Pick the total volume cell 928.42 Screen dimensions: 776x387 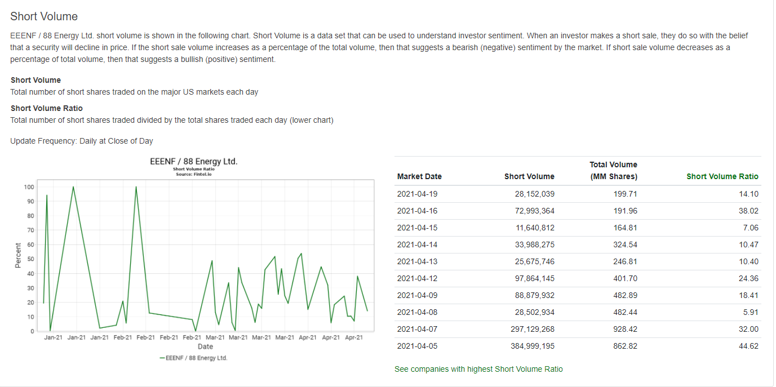point(626,329)
